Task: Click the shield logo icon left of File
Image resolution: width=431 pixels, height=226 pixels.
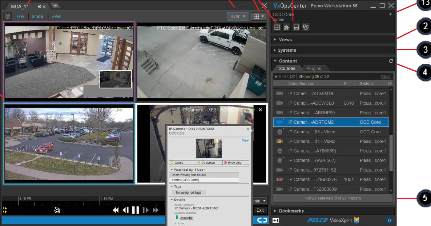Action: point(8,16)
